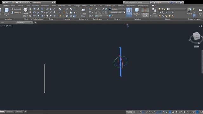Viewport: 203px width, 114px height.
Task: Activate the Presspull tool
Action: click(16, 13)
